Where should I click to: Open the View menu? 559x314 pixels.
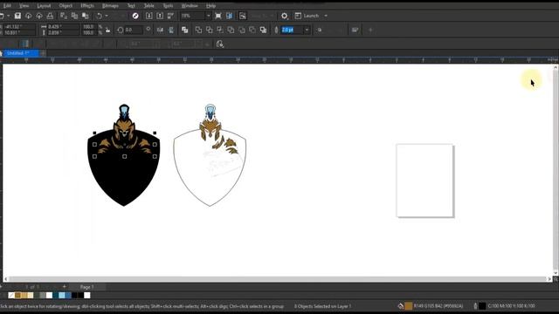(x=24, y=6)
